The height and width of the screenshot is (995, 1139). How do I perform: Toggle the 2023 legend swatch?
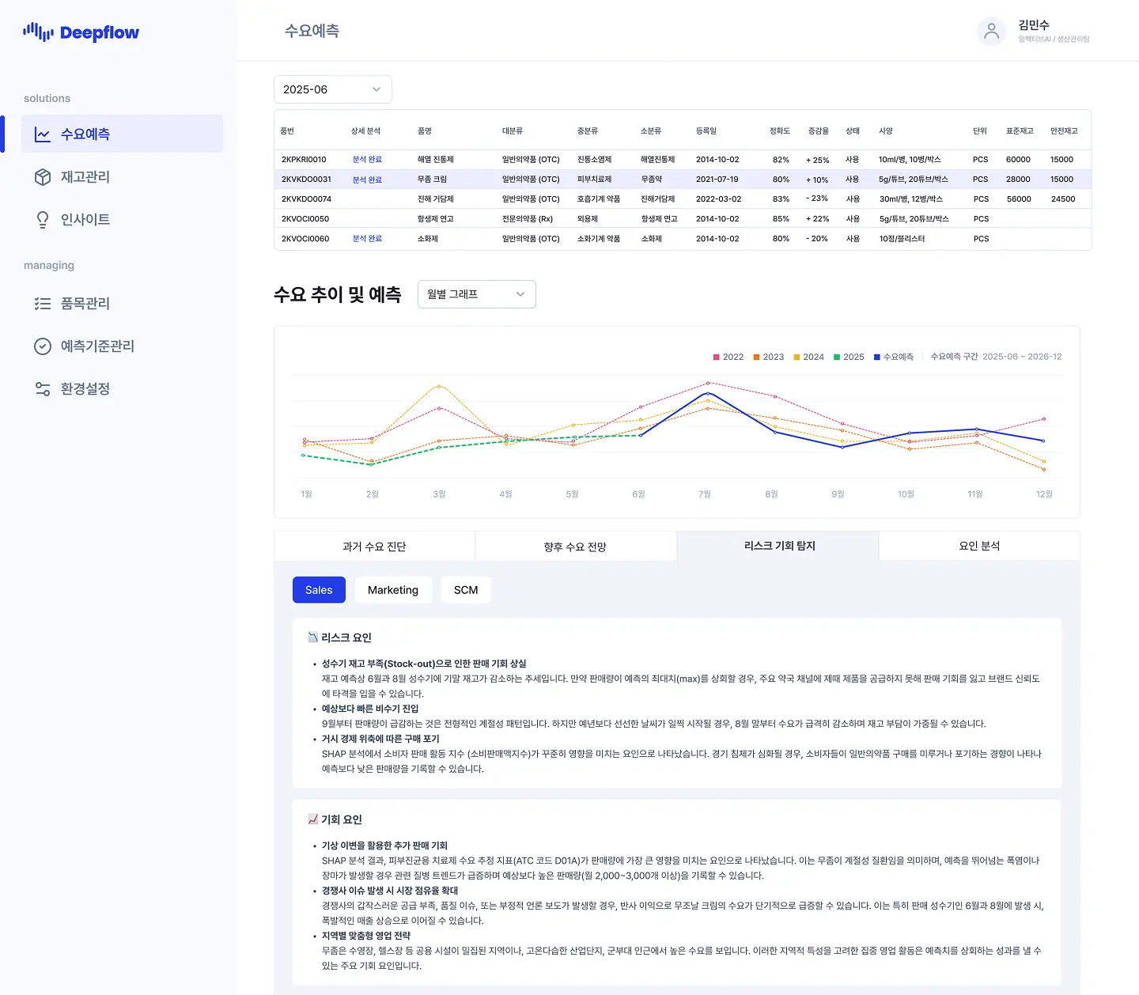tap(757, 358)
